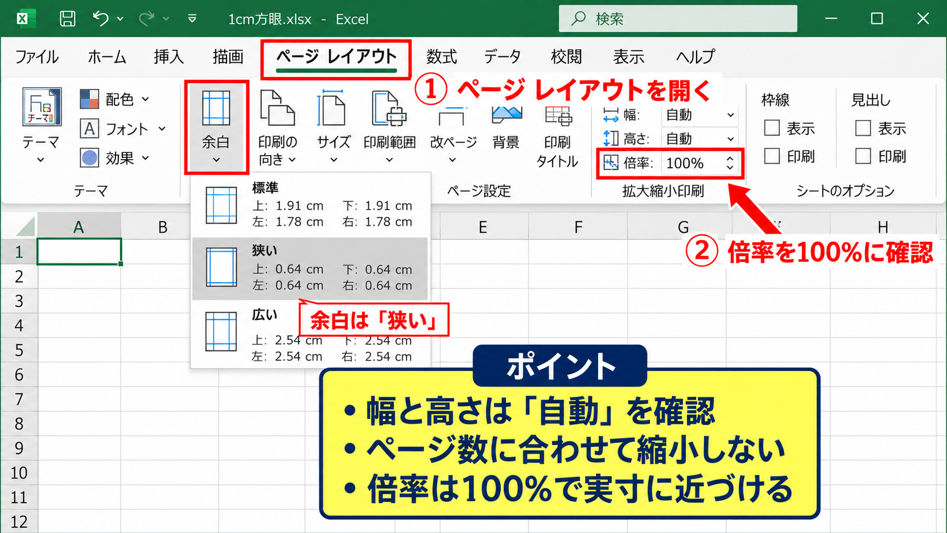Open the 印刷範囲 print area menu
Image resolution: width=947 pixels, height=533 pixels.
389,127
